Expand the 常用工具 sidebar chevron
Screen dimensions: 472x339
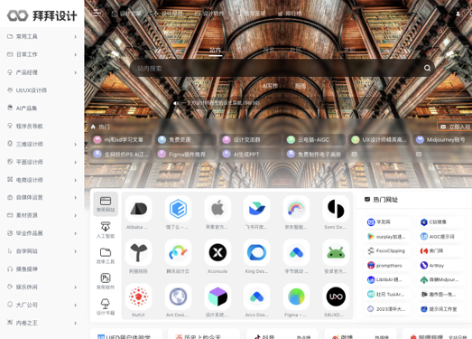click(75, 36)
